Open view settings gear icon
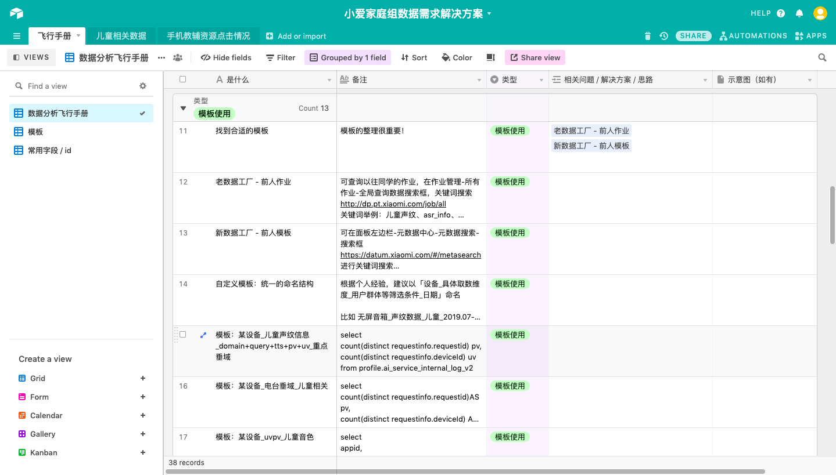The width and height of the screenshot is (836, 475). point(143,86)
